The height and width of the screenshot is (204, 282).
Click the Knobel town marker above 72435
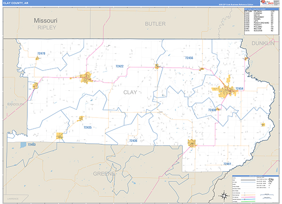81,118
